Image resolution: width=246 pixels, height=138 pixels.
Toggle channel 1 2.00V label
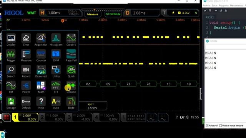[25, 117]
